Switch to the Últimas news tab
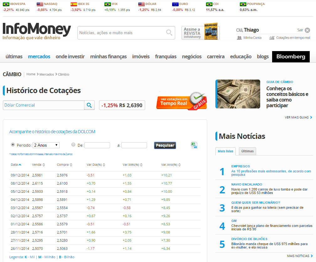 tap(247, 151)
